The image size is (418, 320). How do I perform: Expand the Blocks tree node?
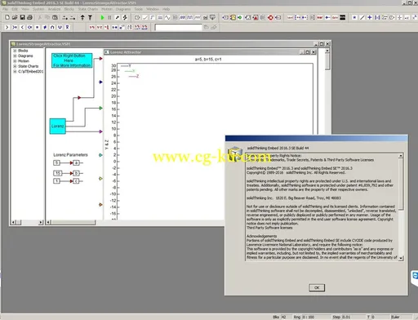tap(15, 51)
